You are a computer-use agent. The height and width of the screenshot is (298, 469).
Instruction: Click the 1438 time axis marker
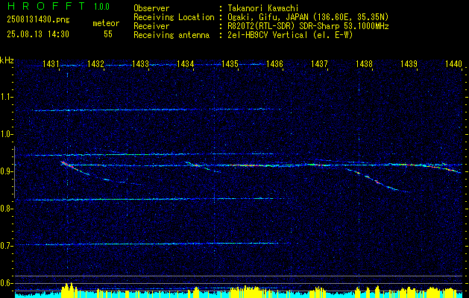pyautogui.click(x=364, y=64)
